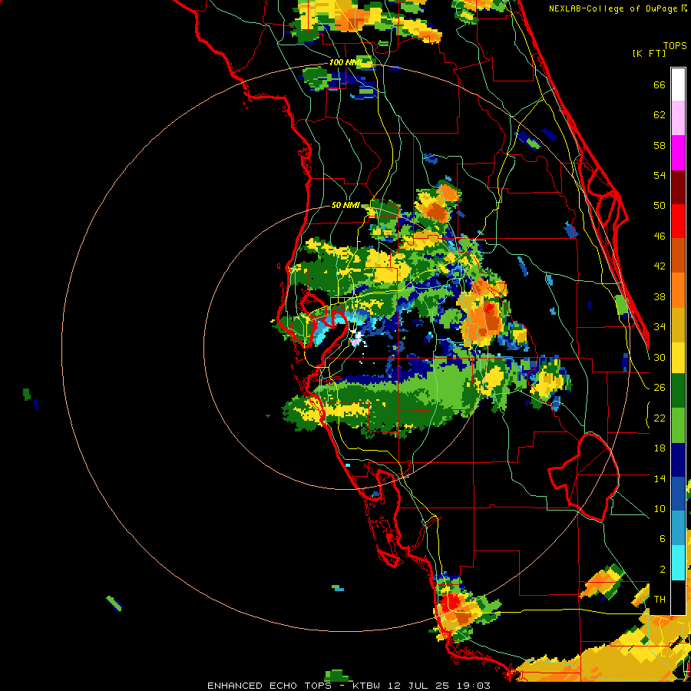This screenshot has height=691, width=691.
Task: Pick the light pink legend swatch
Action: click(678, 118)
